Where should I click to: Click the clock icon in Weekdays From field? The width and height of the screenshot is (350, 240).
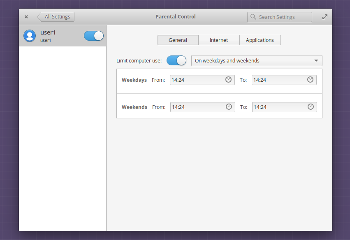click(x=228, y=80)
